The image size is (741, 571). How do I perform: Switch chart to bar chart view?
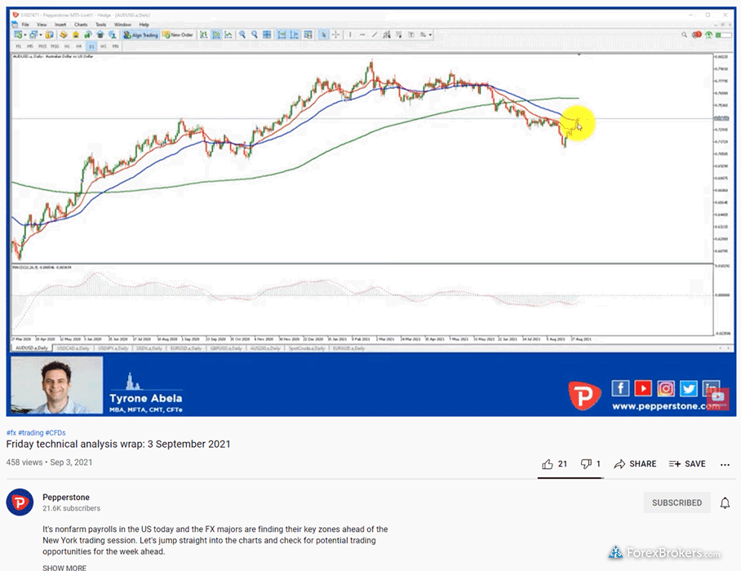pos(204,35)
